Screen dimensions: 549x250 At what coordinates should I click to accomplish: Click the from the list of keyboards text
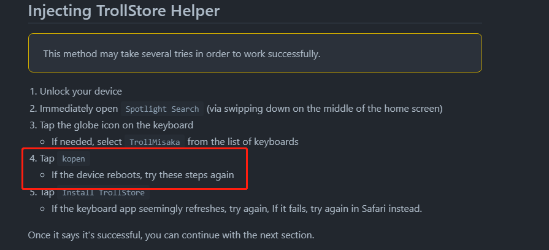tap(243, 142)
